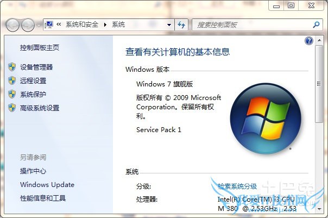
Task: Open 设备管理器 link
Action: 36,67
